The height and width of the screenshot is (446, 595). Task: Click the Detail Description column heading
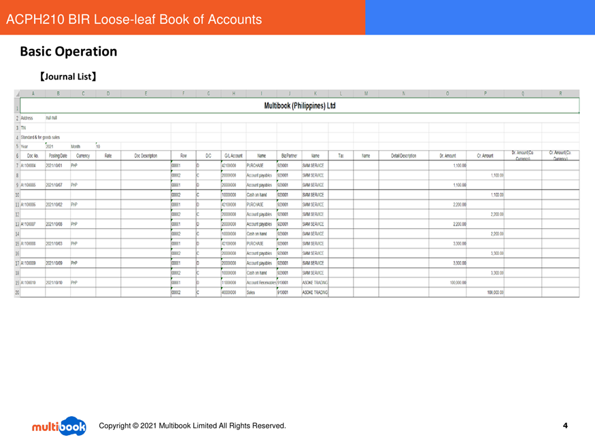point(403,156)
